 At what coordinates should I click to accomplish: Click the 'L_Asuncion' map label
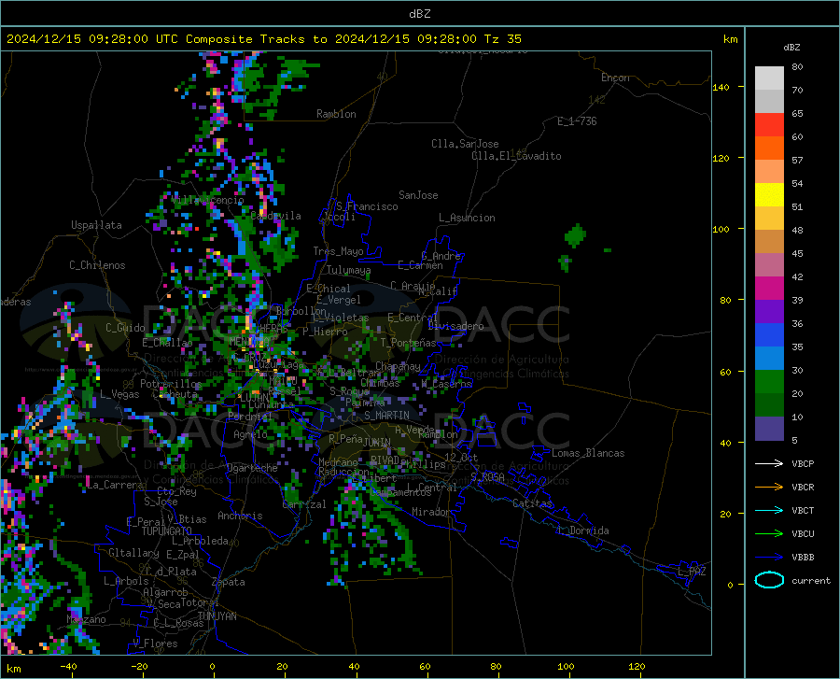point(467,218)
